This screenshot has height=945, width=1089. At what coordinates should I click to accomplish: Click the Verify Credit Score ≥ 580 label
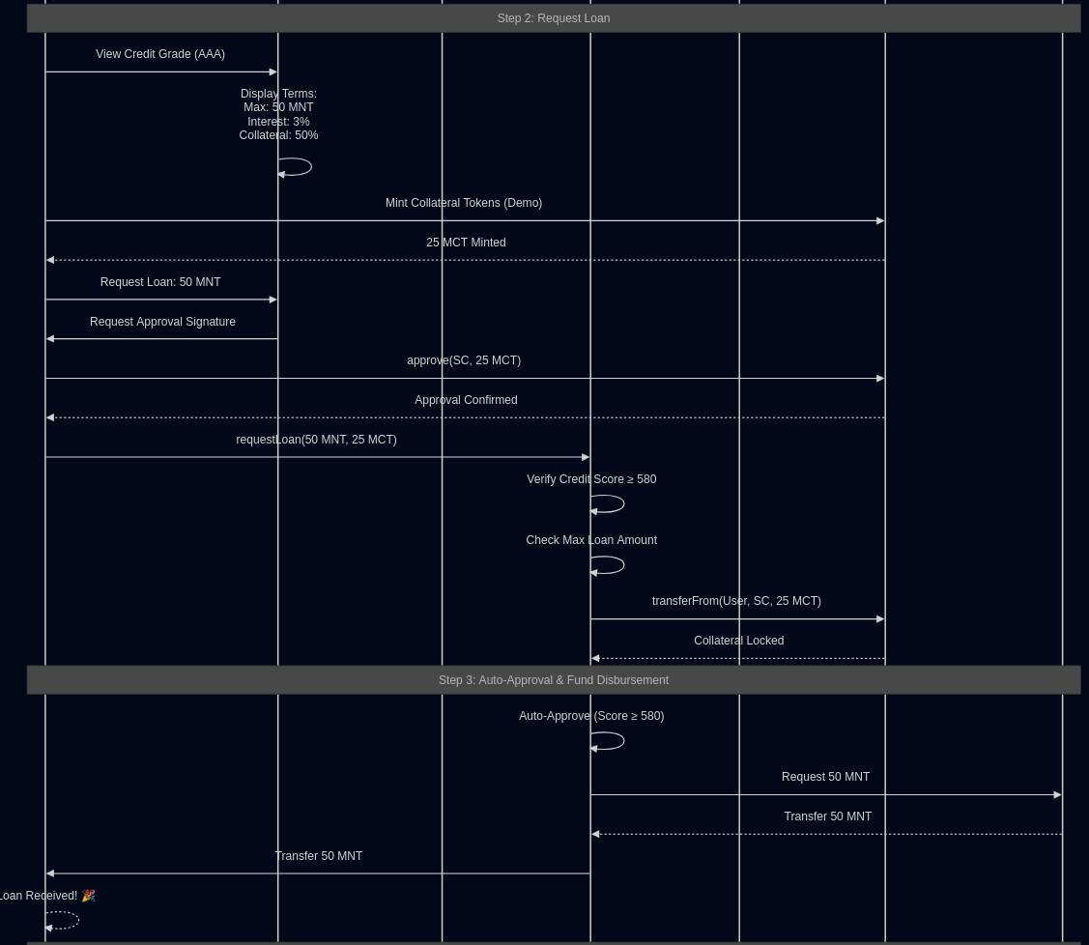point(591,480)
